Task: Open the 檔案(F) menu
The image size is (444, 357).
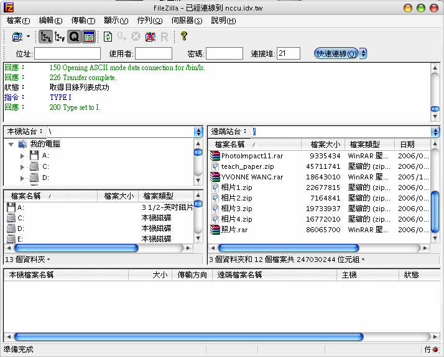Action: 18,20
